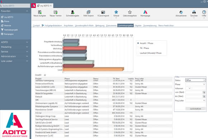Expand the Marketing sidebar section
The image size is (208, 139).
(27, 47)
